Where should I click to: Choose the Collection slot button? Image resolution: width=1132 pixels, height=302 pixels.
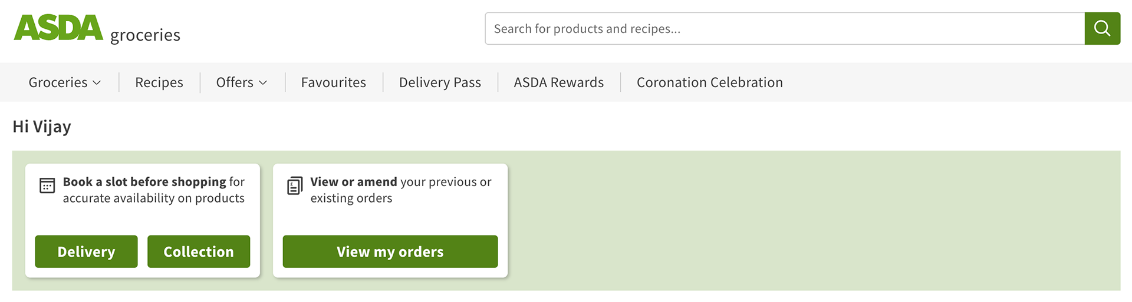click(199, 251)
